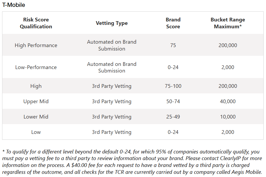Viewport: 266px width, 177px height.
Task: Click the 25-49 brand score cell
Action: [173, 117]
